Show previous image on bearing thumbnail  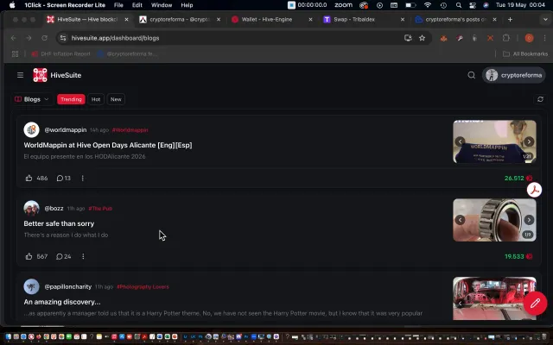click(460, 220)
